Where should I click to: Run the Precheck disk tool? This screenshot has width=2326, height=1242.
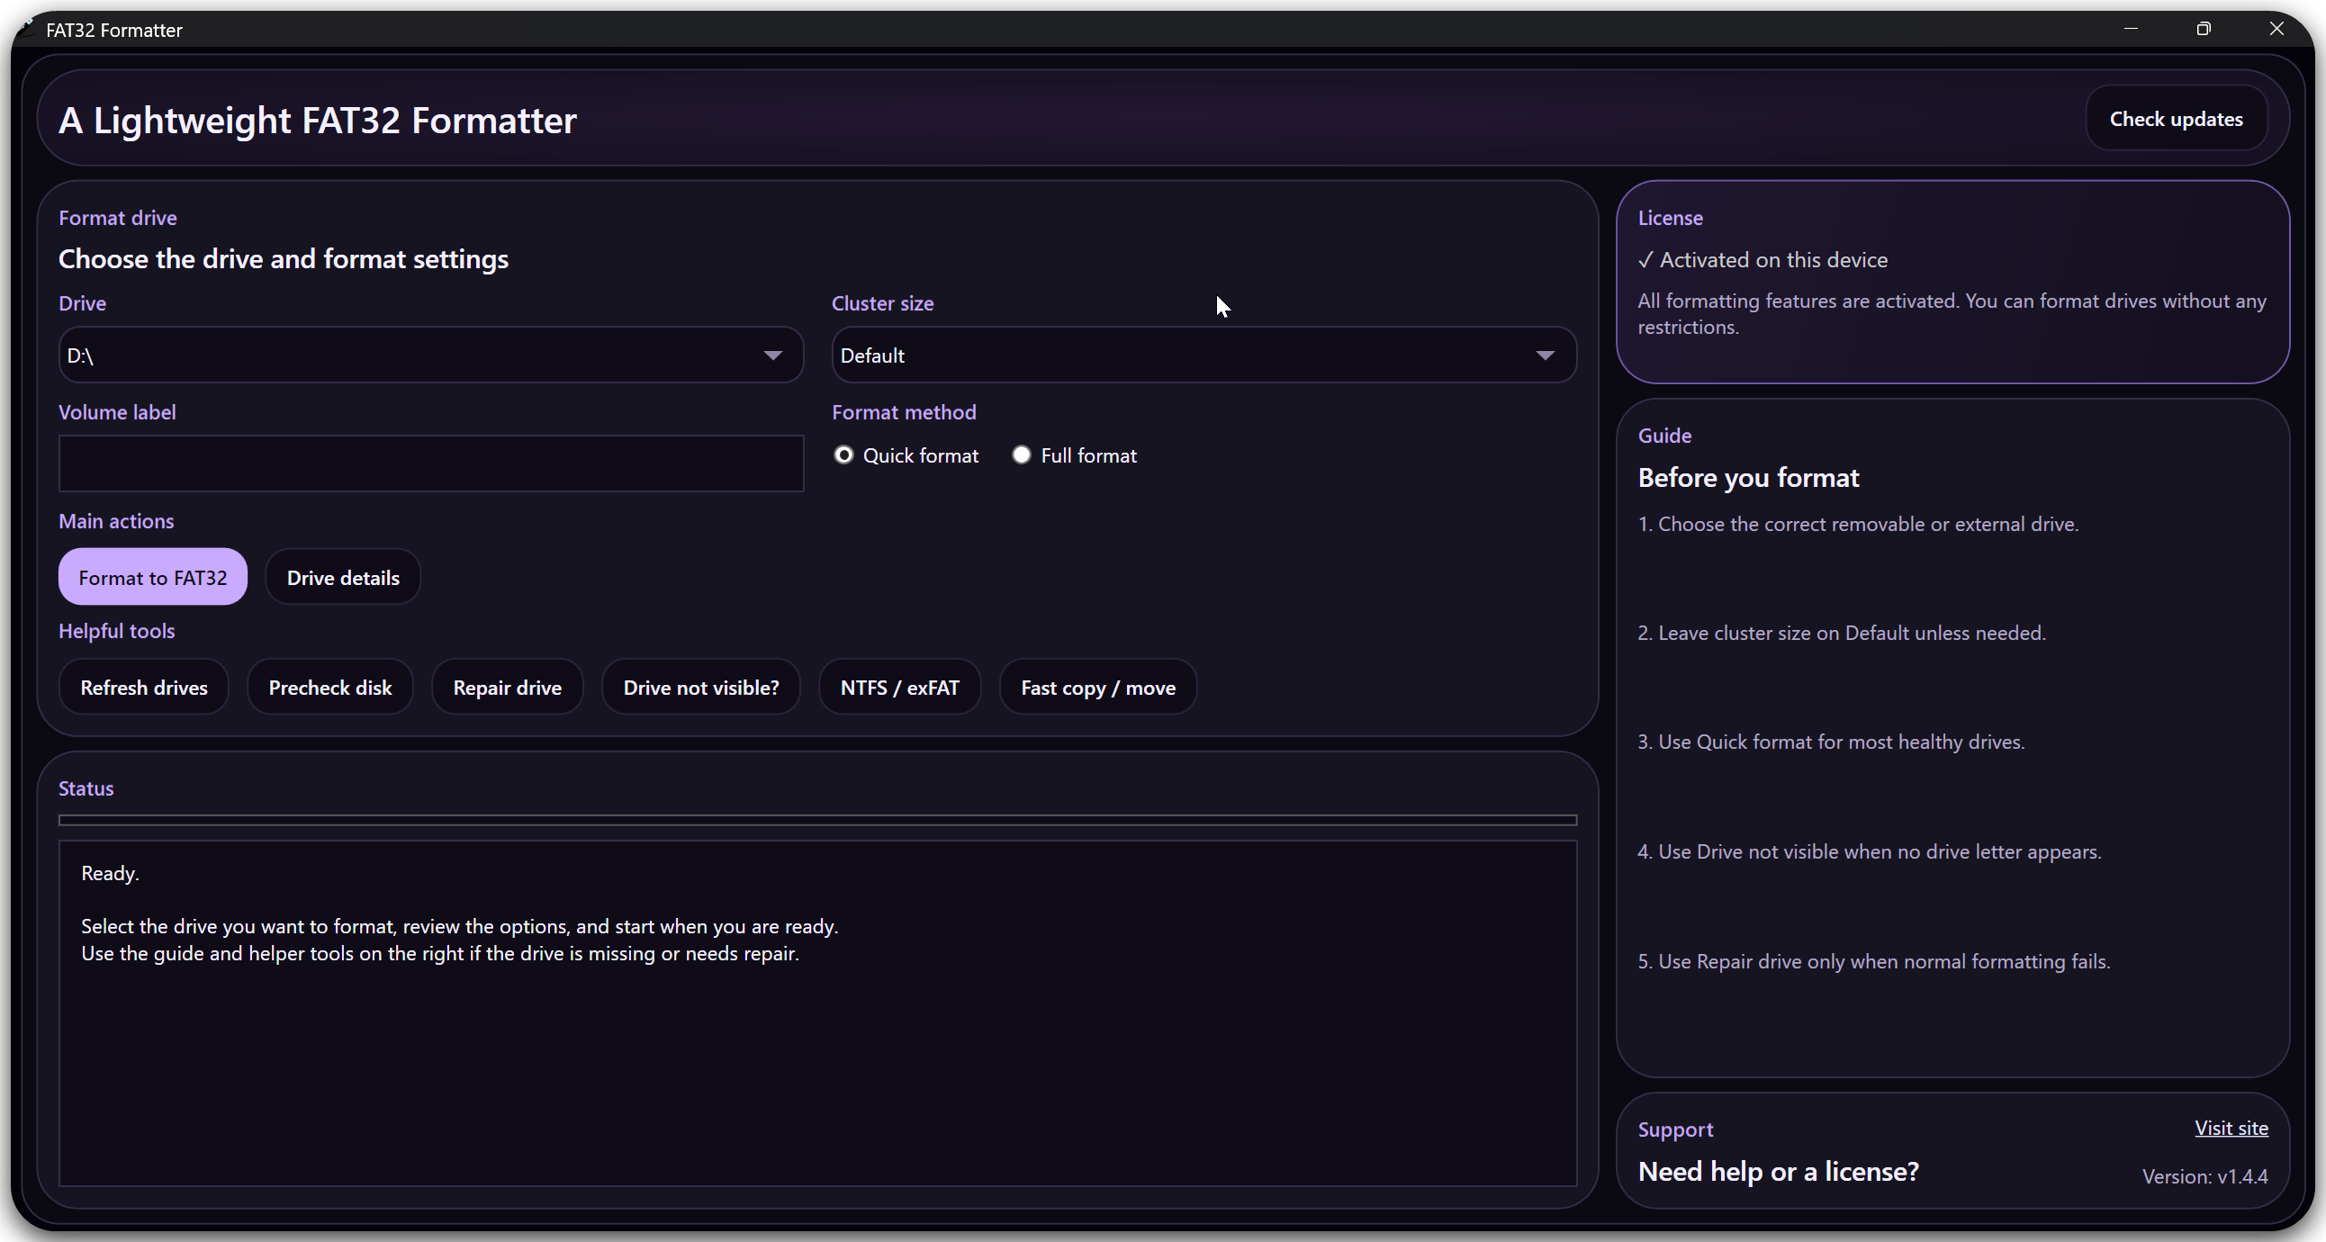(330, 688)
